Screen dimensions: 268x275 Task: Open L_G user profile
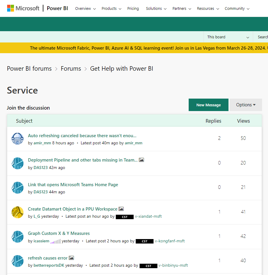[x=37, y=216]
